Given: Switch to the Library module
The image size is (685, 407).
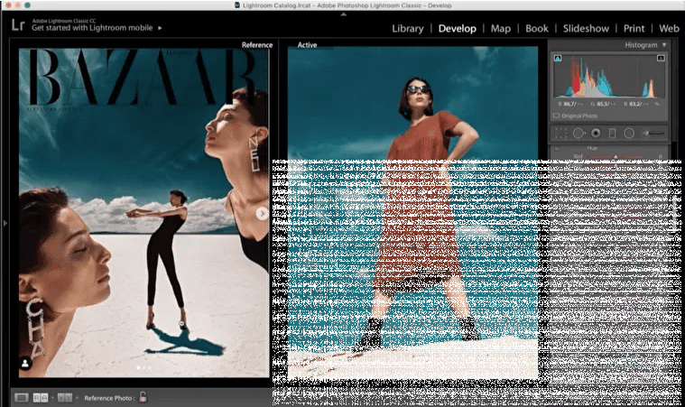Looking at the screenshot, I should 407,28.
